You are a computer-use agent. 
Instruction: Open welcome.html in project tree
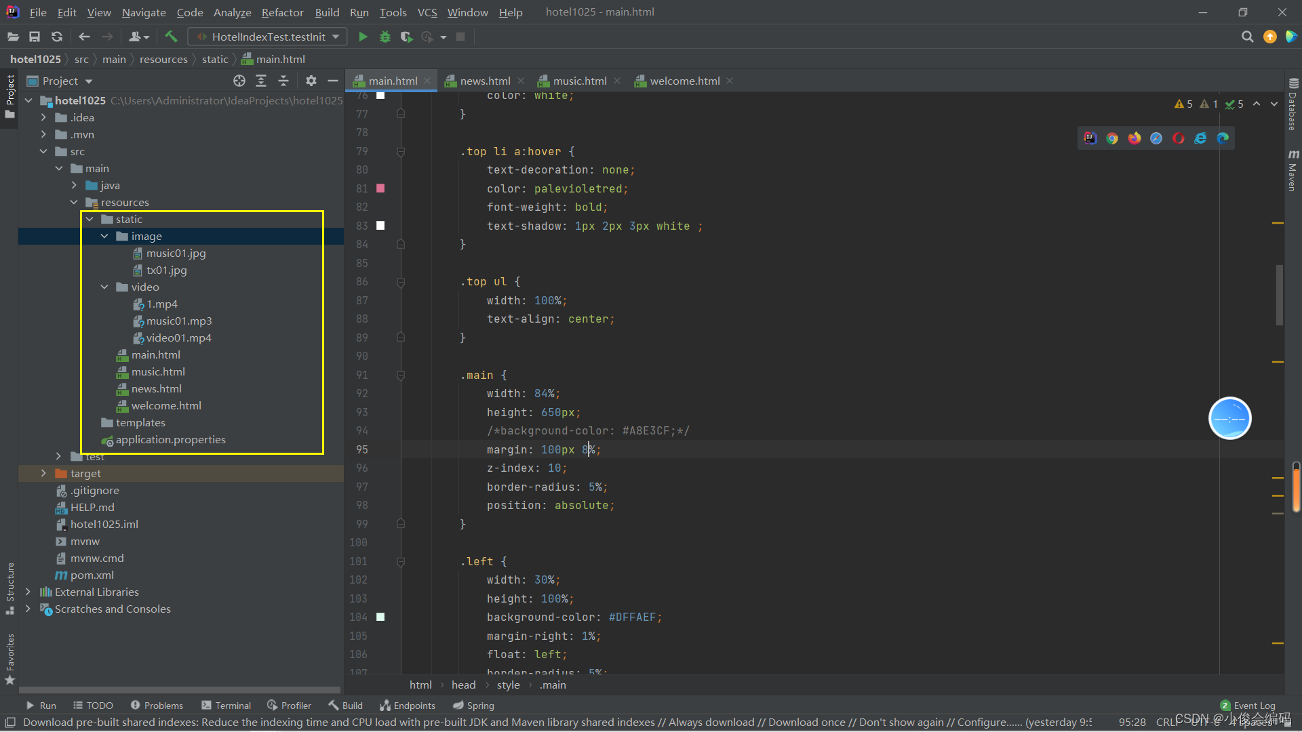pyautogui.click(x=166, y=405)
